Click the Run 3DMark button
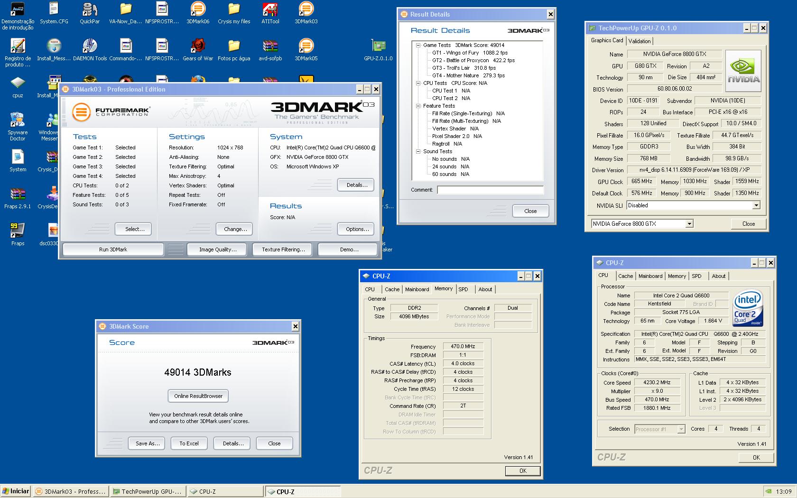The width and height of the screenshot is (797, 498). click(x=113, y=249)
